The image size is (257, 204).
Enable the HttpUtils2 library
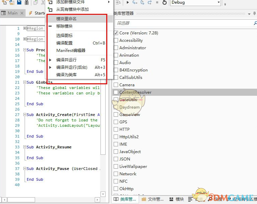(116, 137)
